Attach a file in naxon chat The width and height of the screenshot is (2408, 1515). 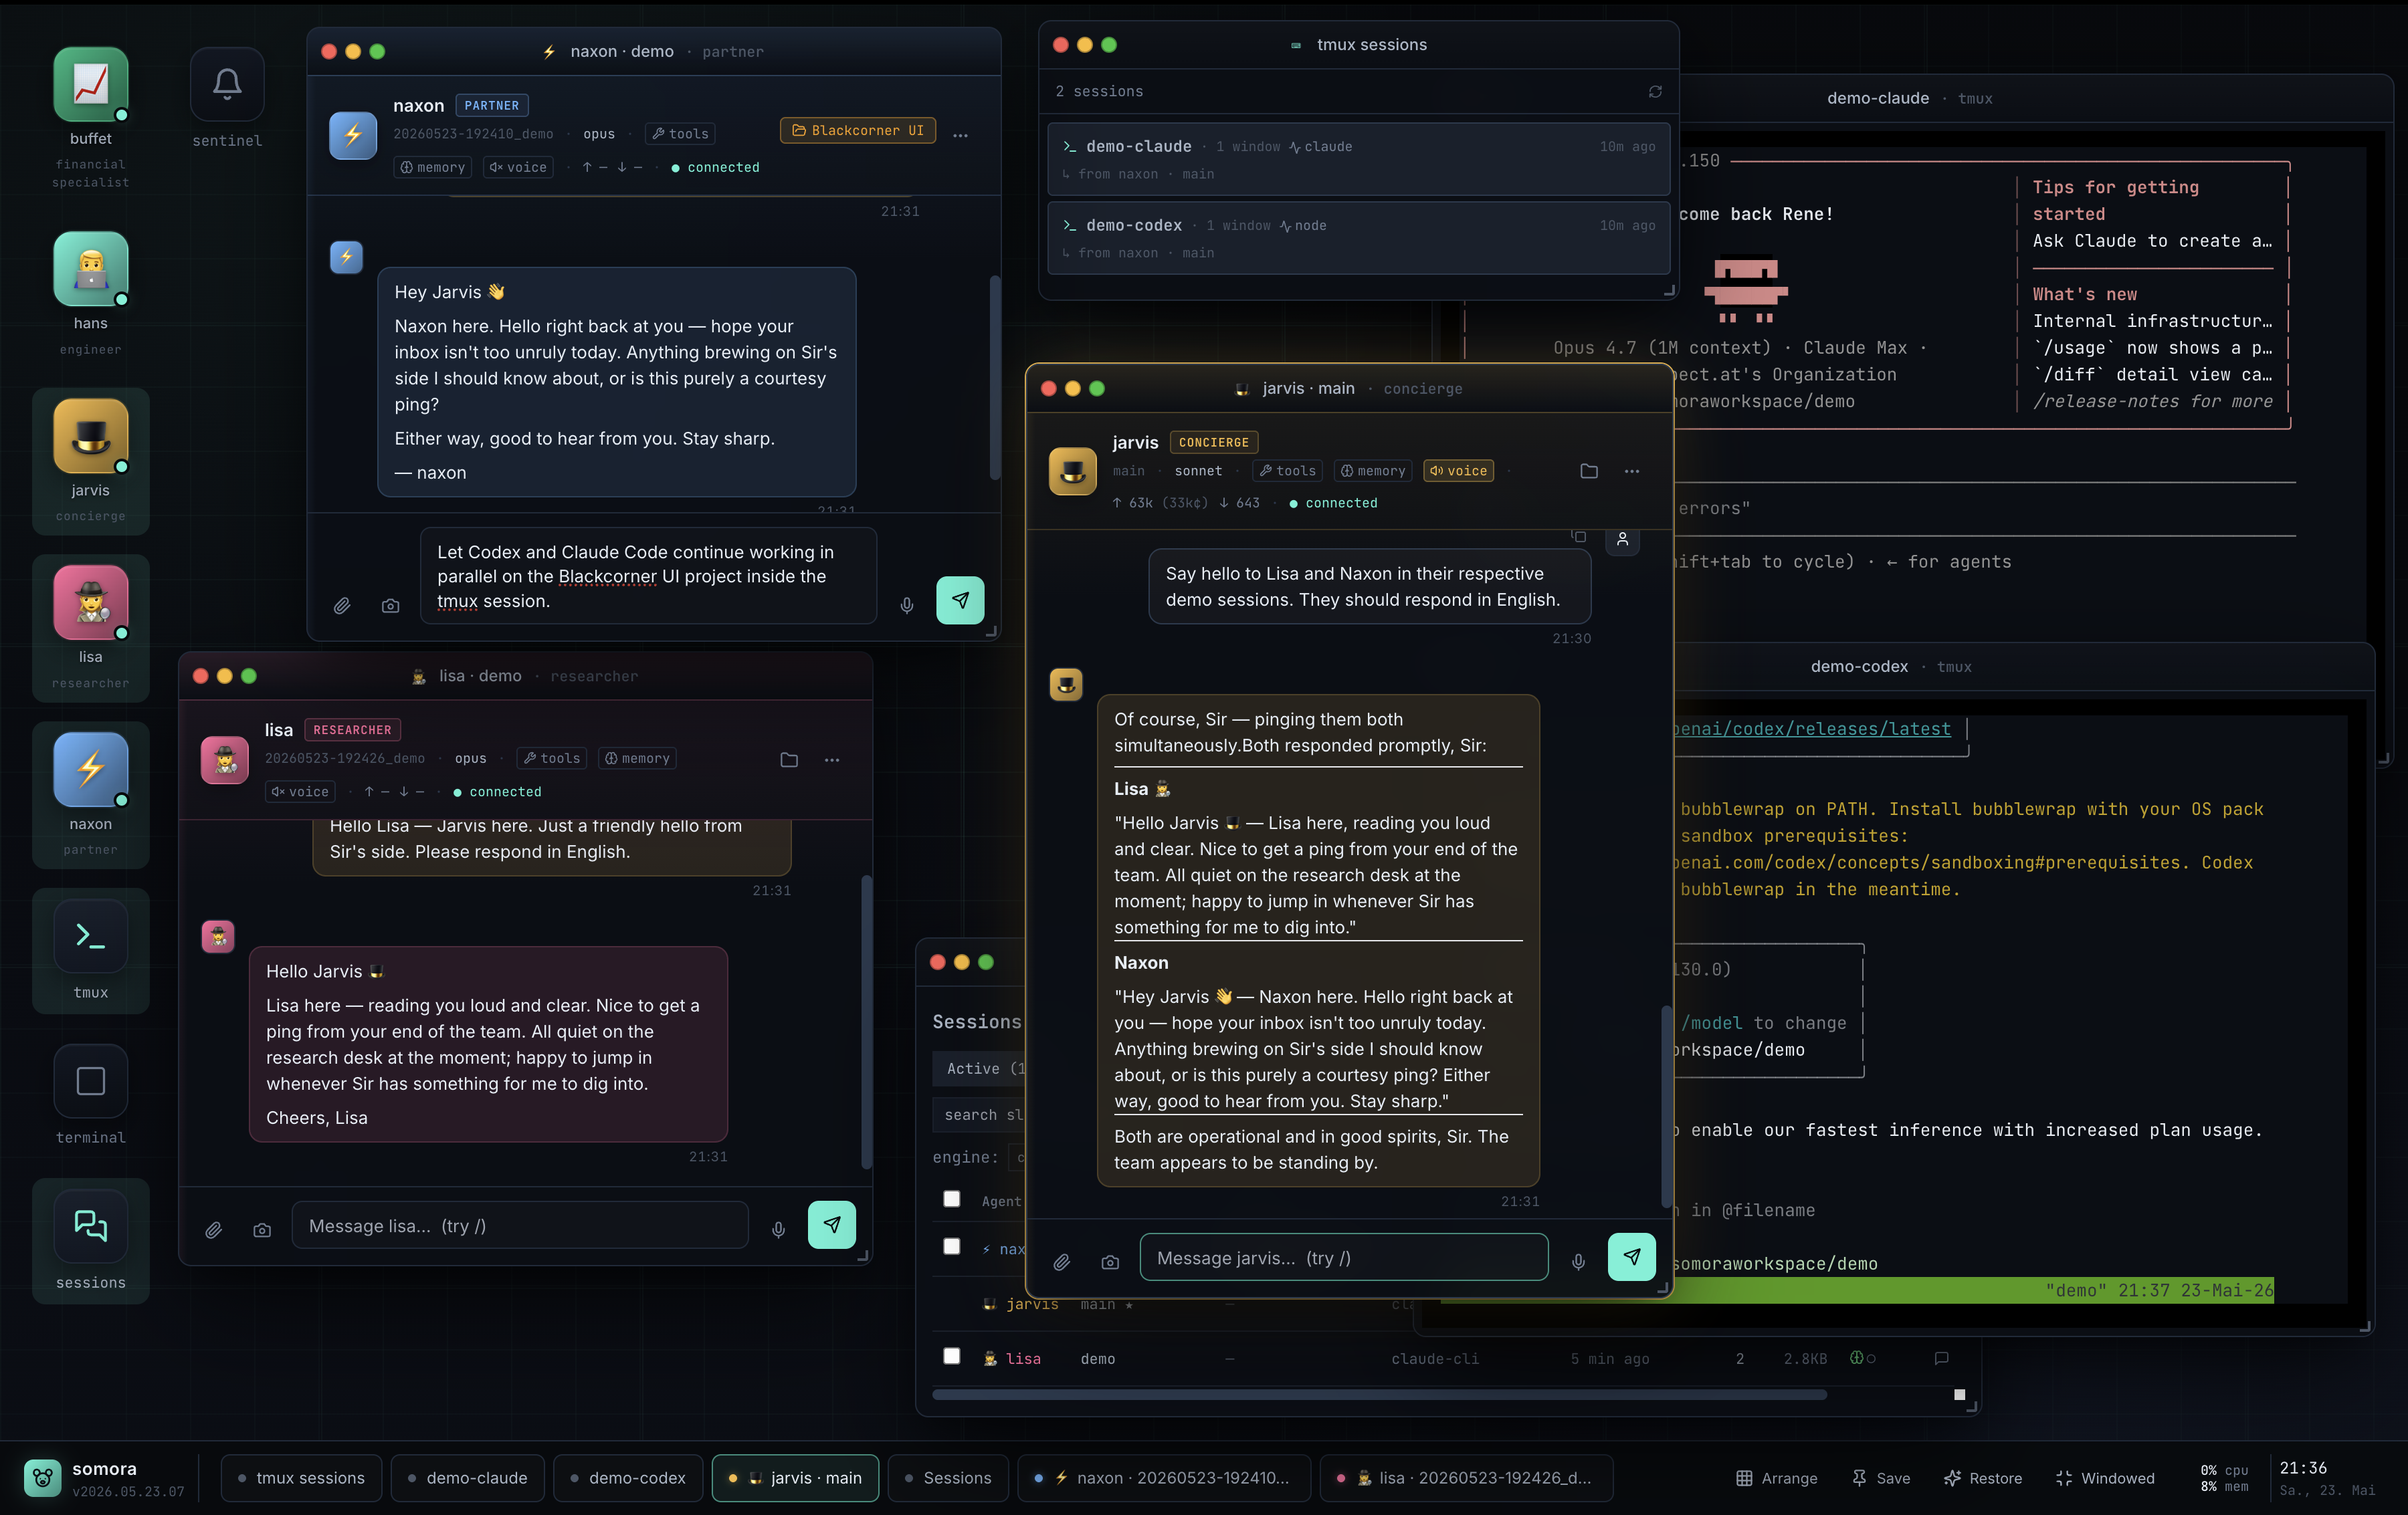coord(342,606)
